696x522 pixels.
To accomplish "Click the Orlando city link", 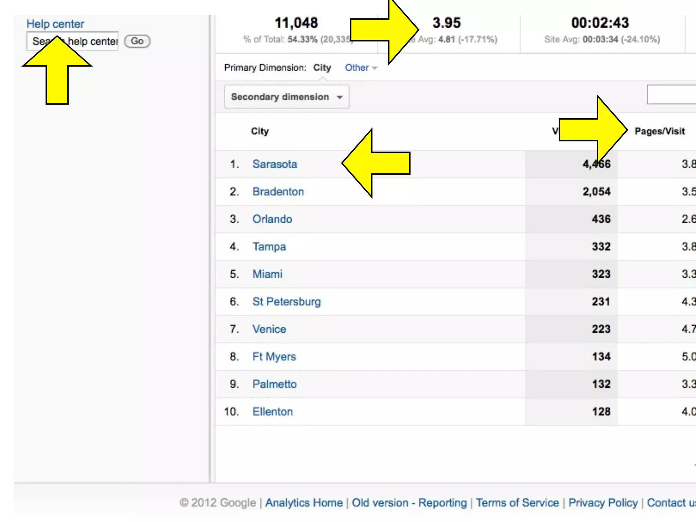I will (x=272, y=219).
